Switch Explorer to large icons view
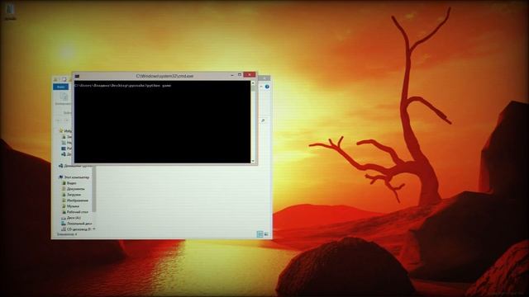Viewport: 529px width, 297px height. 266,234
